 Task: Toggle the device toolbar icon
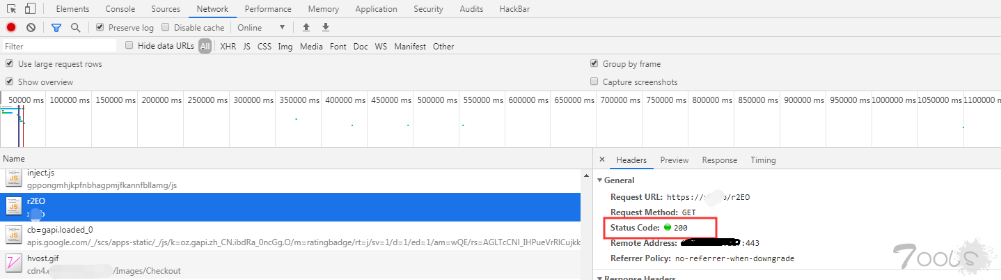(x=30, y=9)
